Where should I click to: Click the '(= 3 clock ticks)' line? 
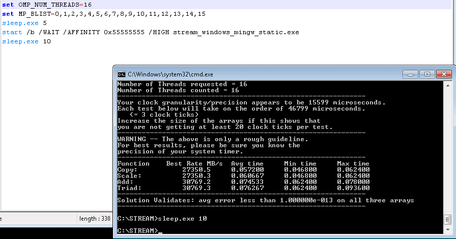coord(164,115)
